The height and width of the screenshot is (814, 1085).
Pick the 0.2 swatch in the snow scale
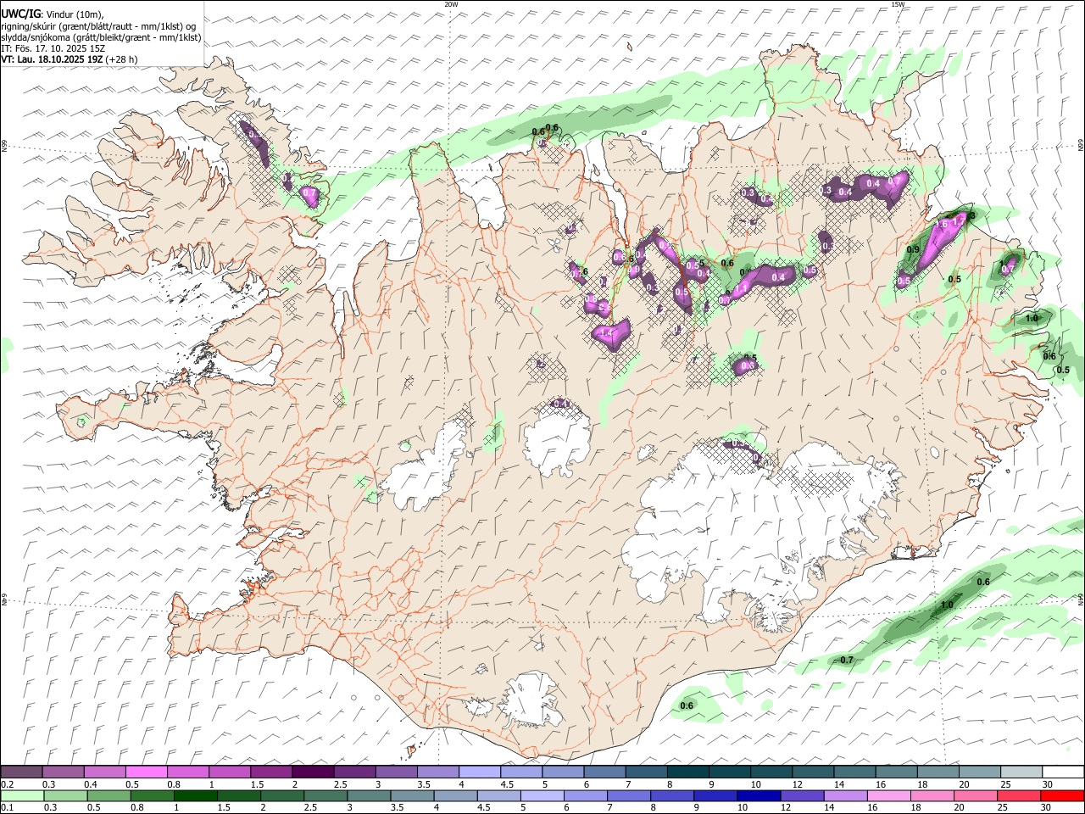click(21, 772)
